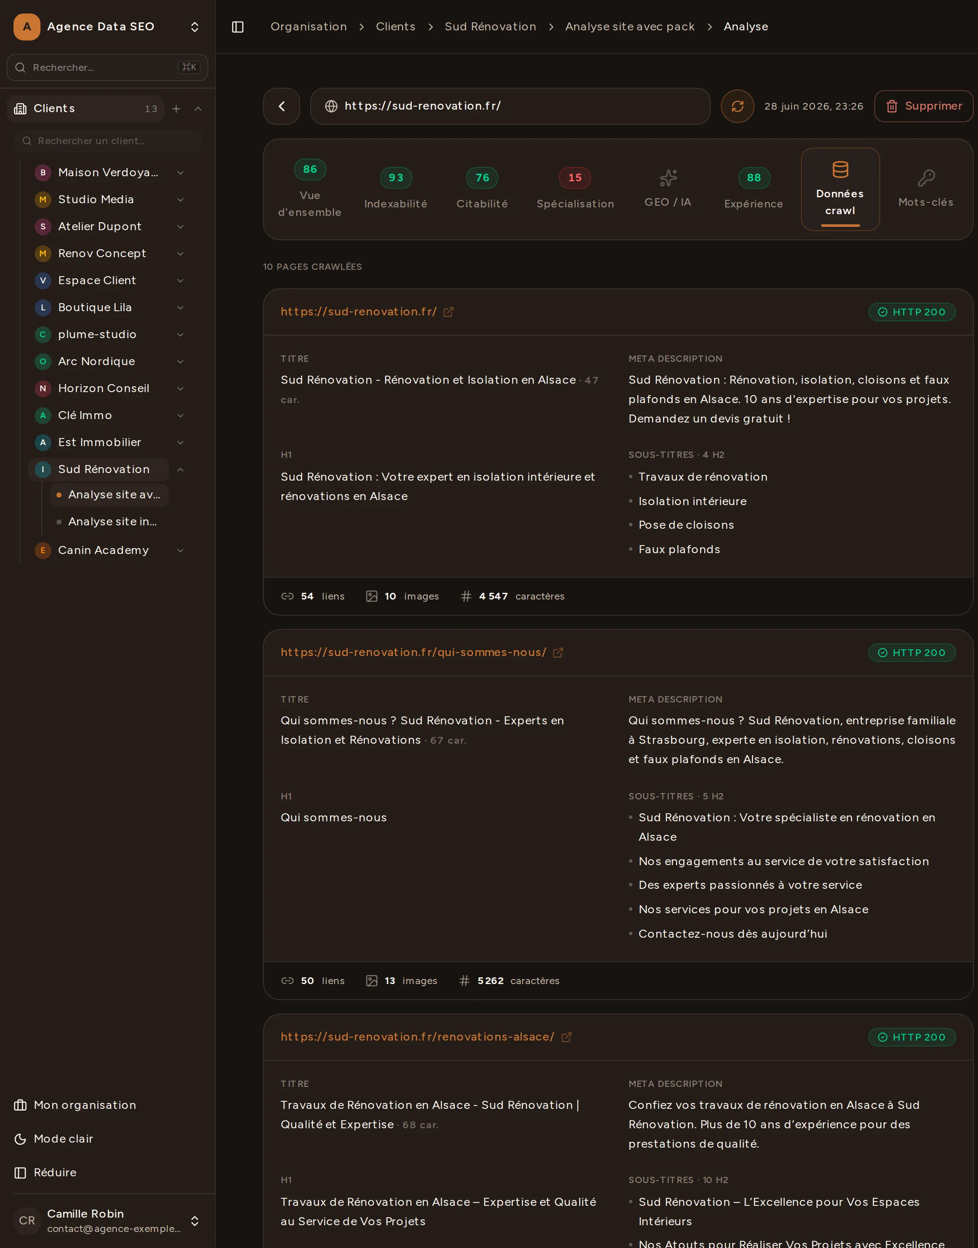Screen dimensions: 978x1248
Task: Click the global Rechercher search field
Action: (x=107, y=67)
